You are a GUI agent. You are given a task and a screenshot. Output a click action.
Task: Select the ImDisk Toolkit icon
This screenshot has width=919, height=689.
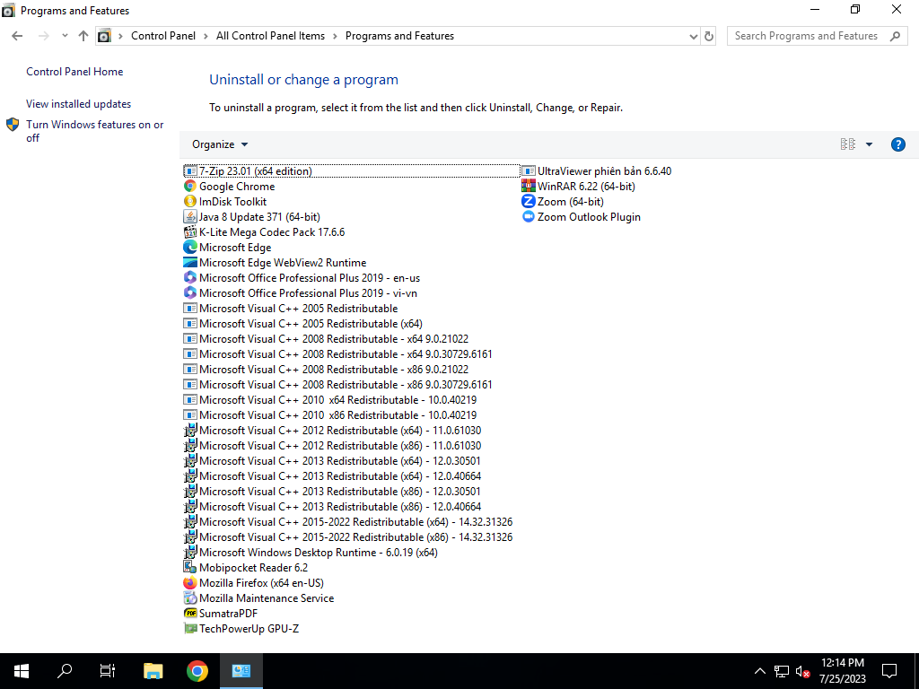pos(190,202)
